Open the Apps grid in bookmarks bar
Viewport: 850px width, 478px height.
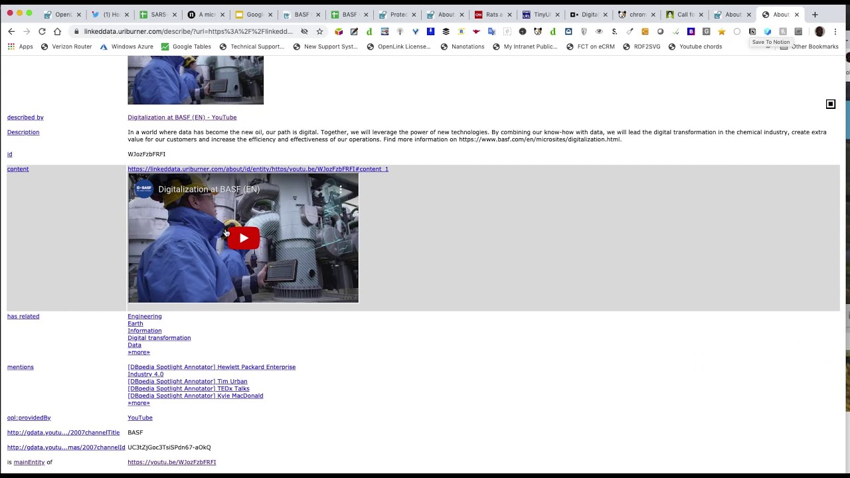(x=20, y=46)
